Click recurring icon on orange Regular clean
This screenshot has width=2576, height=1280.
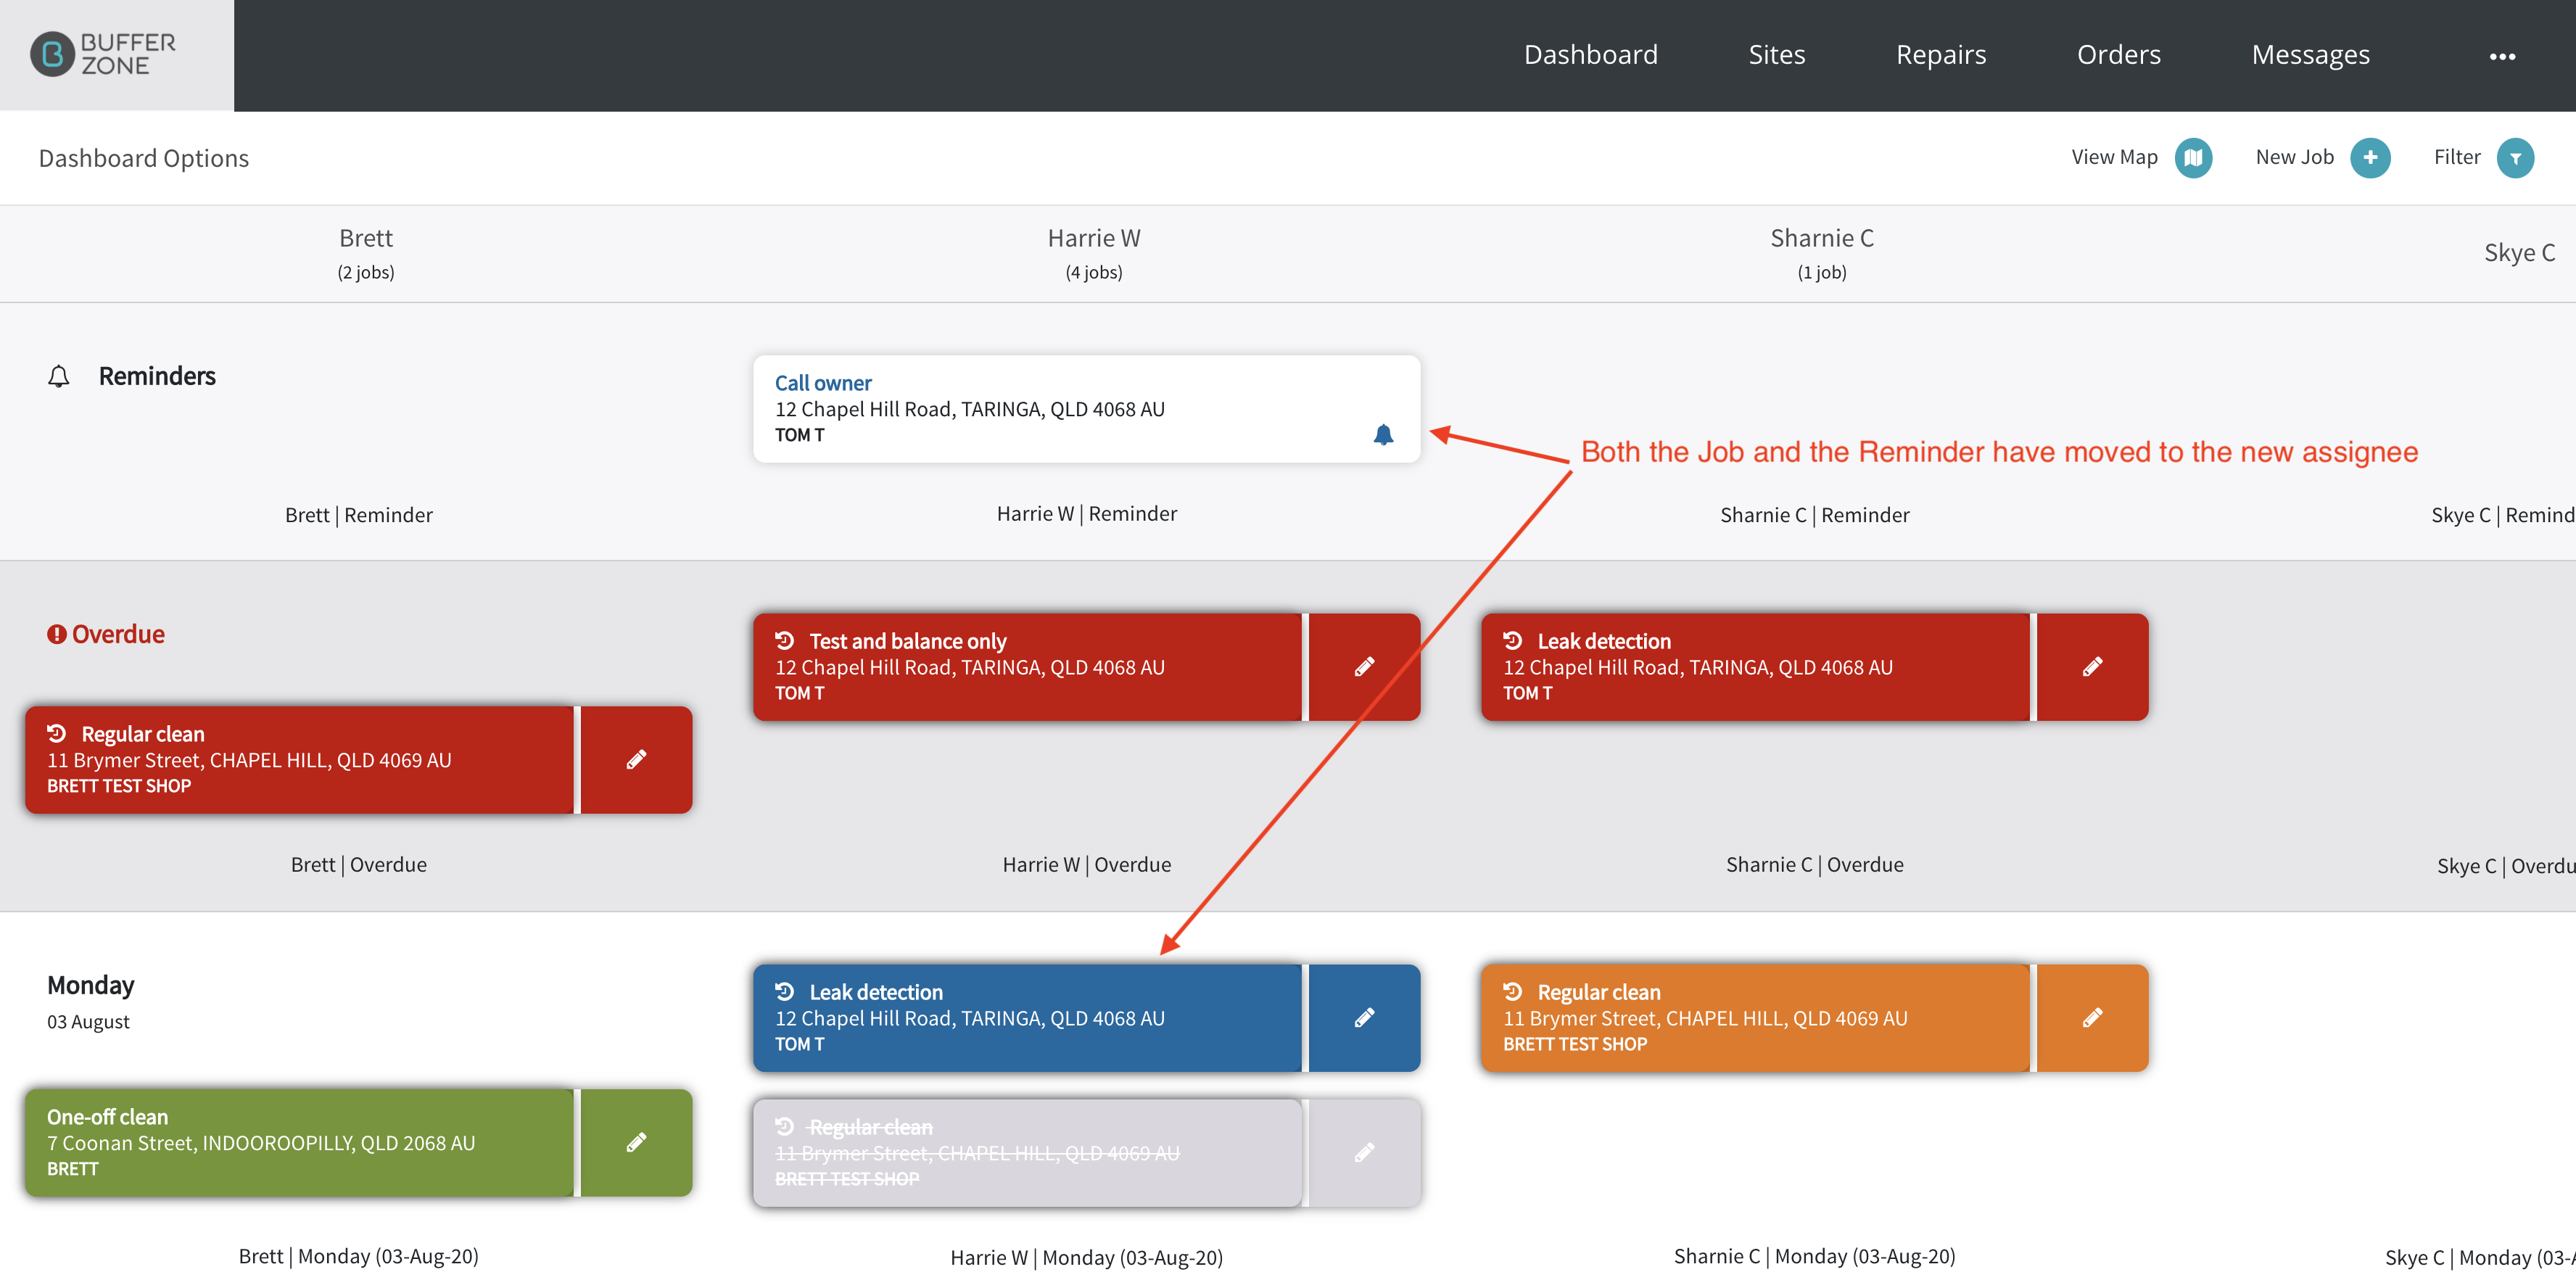1513,991
